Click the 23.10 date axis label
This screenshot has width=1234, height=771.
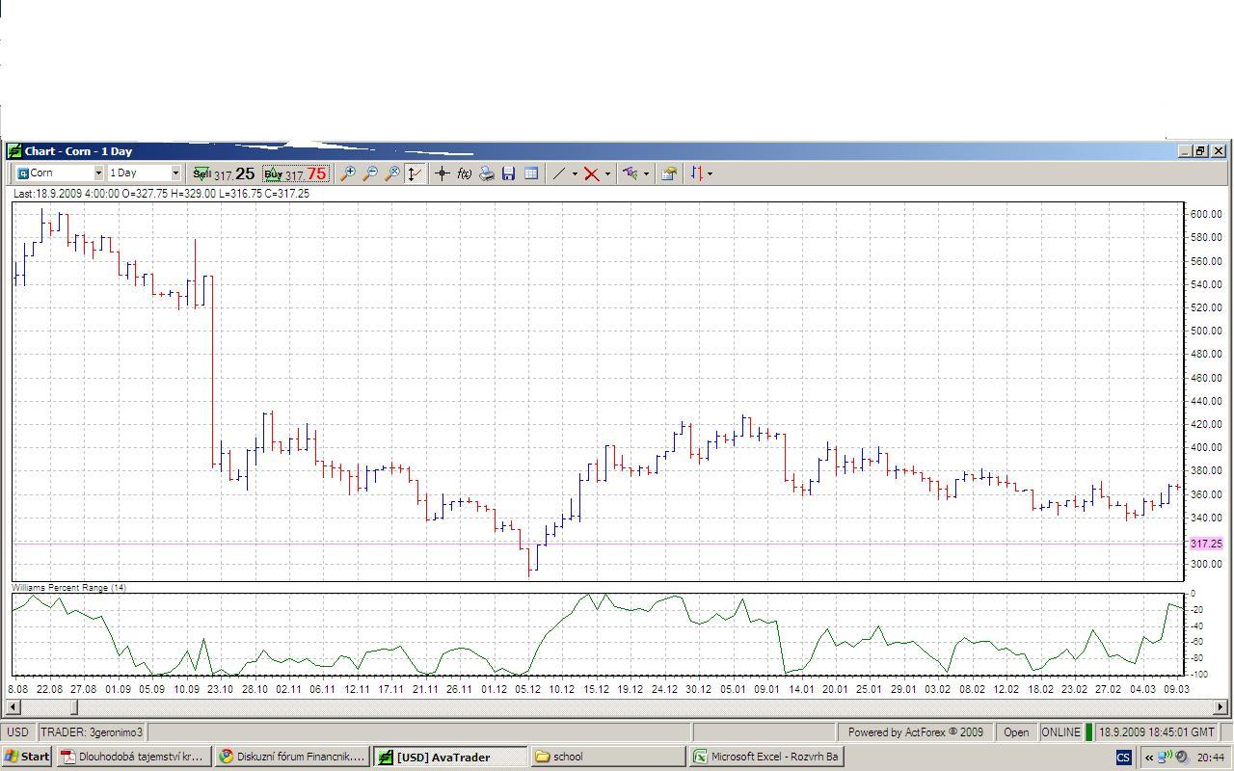tap(220, 689)
